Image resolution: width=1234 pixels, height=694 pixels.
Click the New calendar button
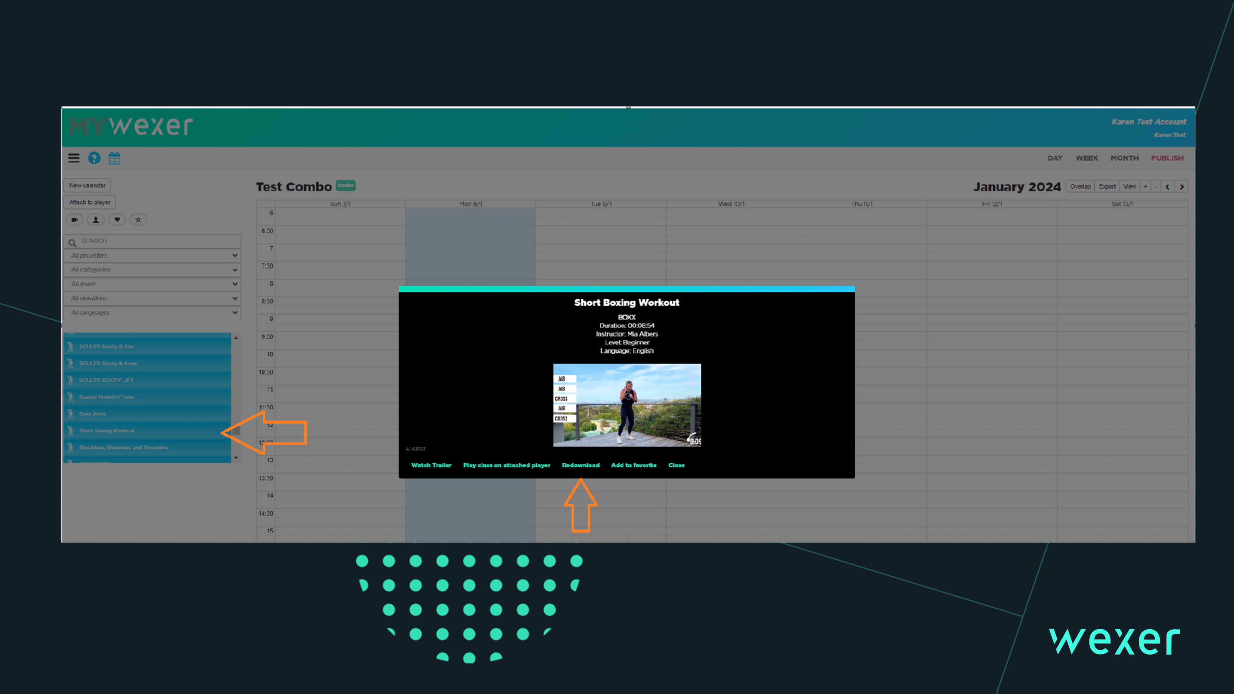click(x=87, y=185)
